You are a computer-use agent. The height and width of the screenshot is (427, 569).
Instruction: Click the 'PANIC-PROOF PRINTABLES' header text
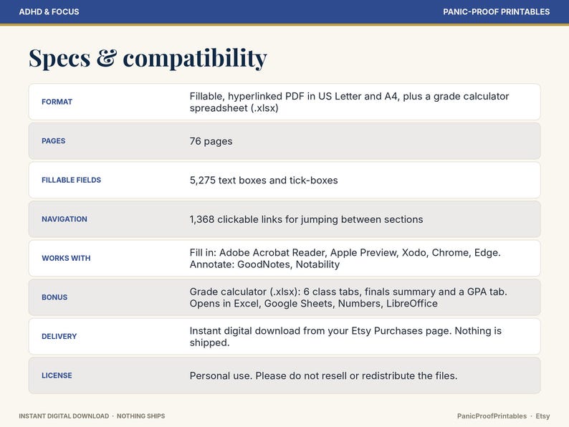[496, 11]
